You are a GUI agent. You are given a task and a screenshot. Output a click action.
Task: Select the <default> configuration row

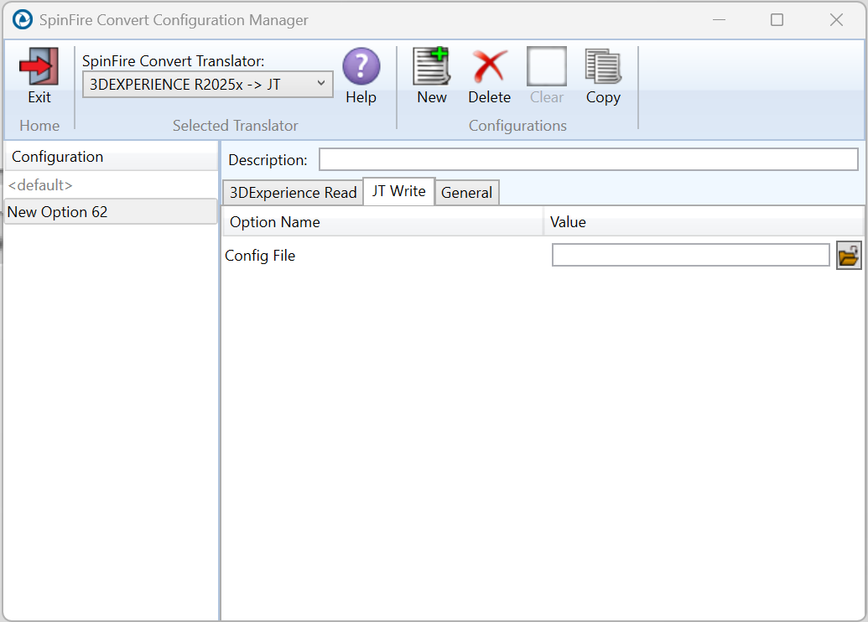(x=111, y=184)
